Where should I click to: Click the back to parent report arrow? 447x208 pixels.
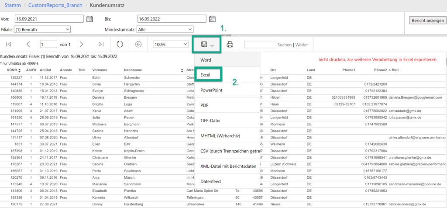(138, 44)
